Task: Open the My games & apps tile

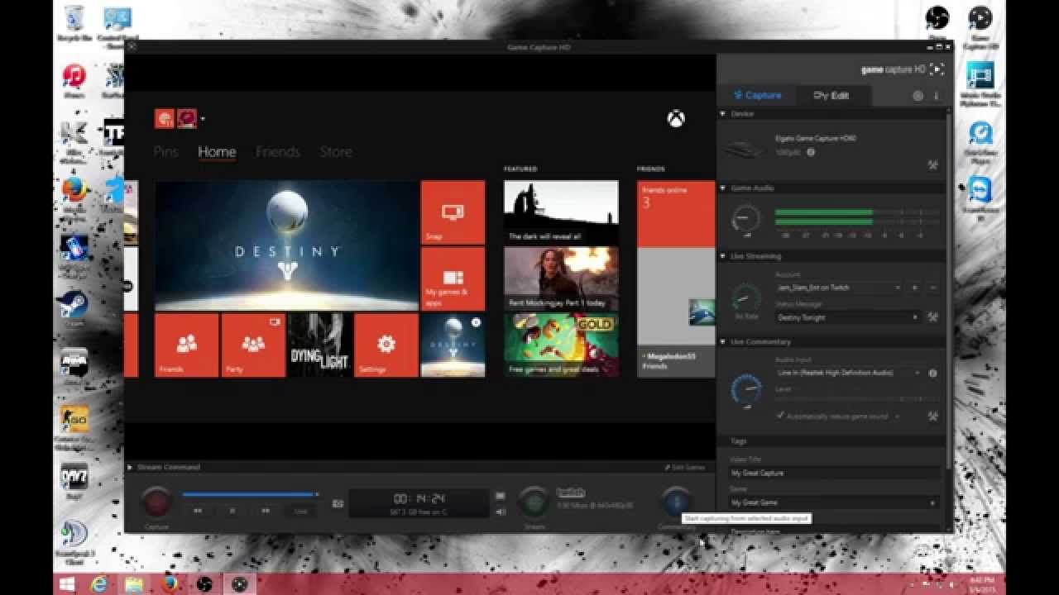Action: coord(453,278)
